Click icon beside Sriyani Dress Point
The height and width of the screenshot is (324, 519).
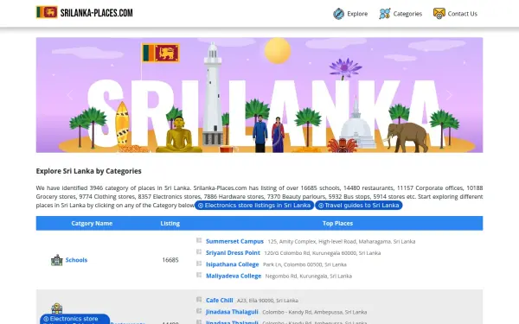[199, 252]
